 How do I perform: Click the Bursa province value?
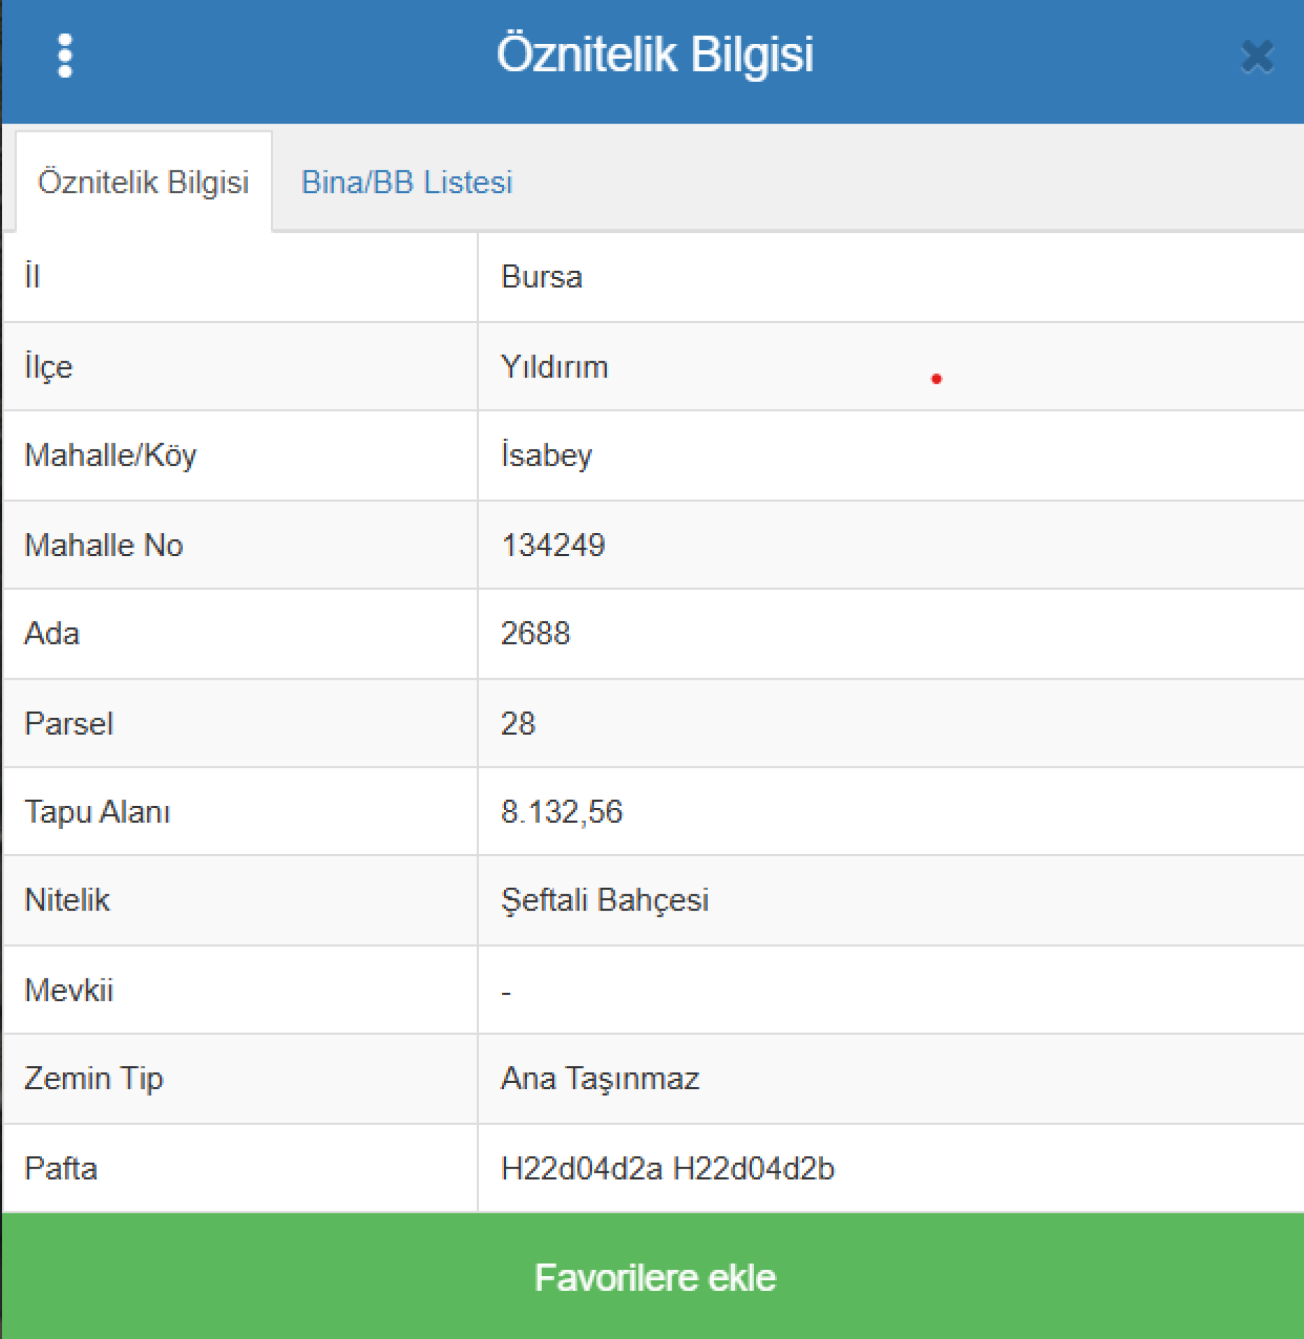541,277
